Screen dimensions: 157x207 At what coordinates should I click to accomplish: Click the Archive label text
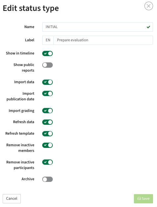coord(28,179)
